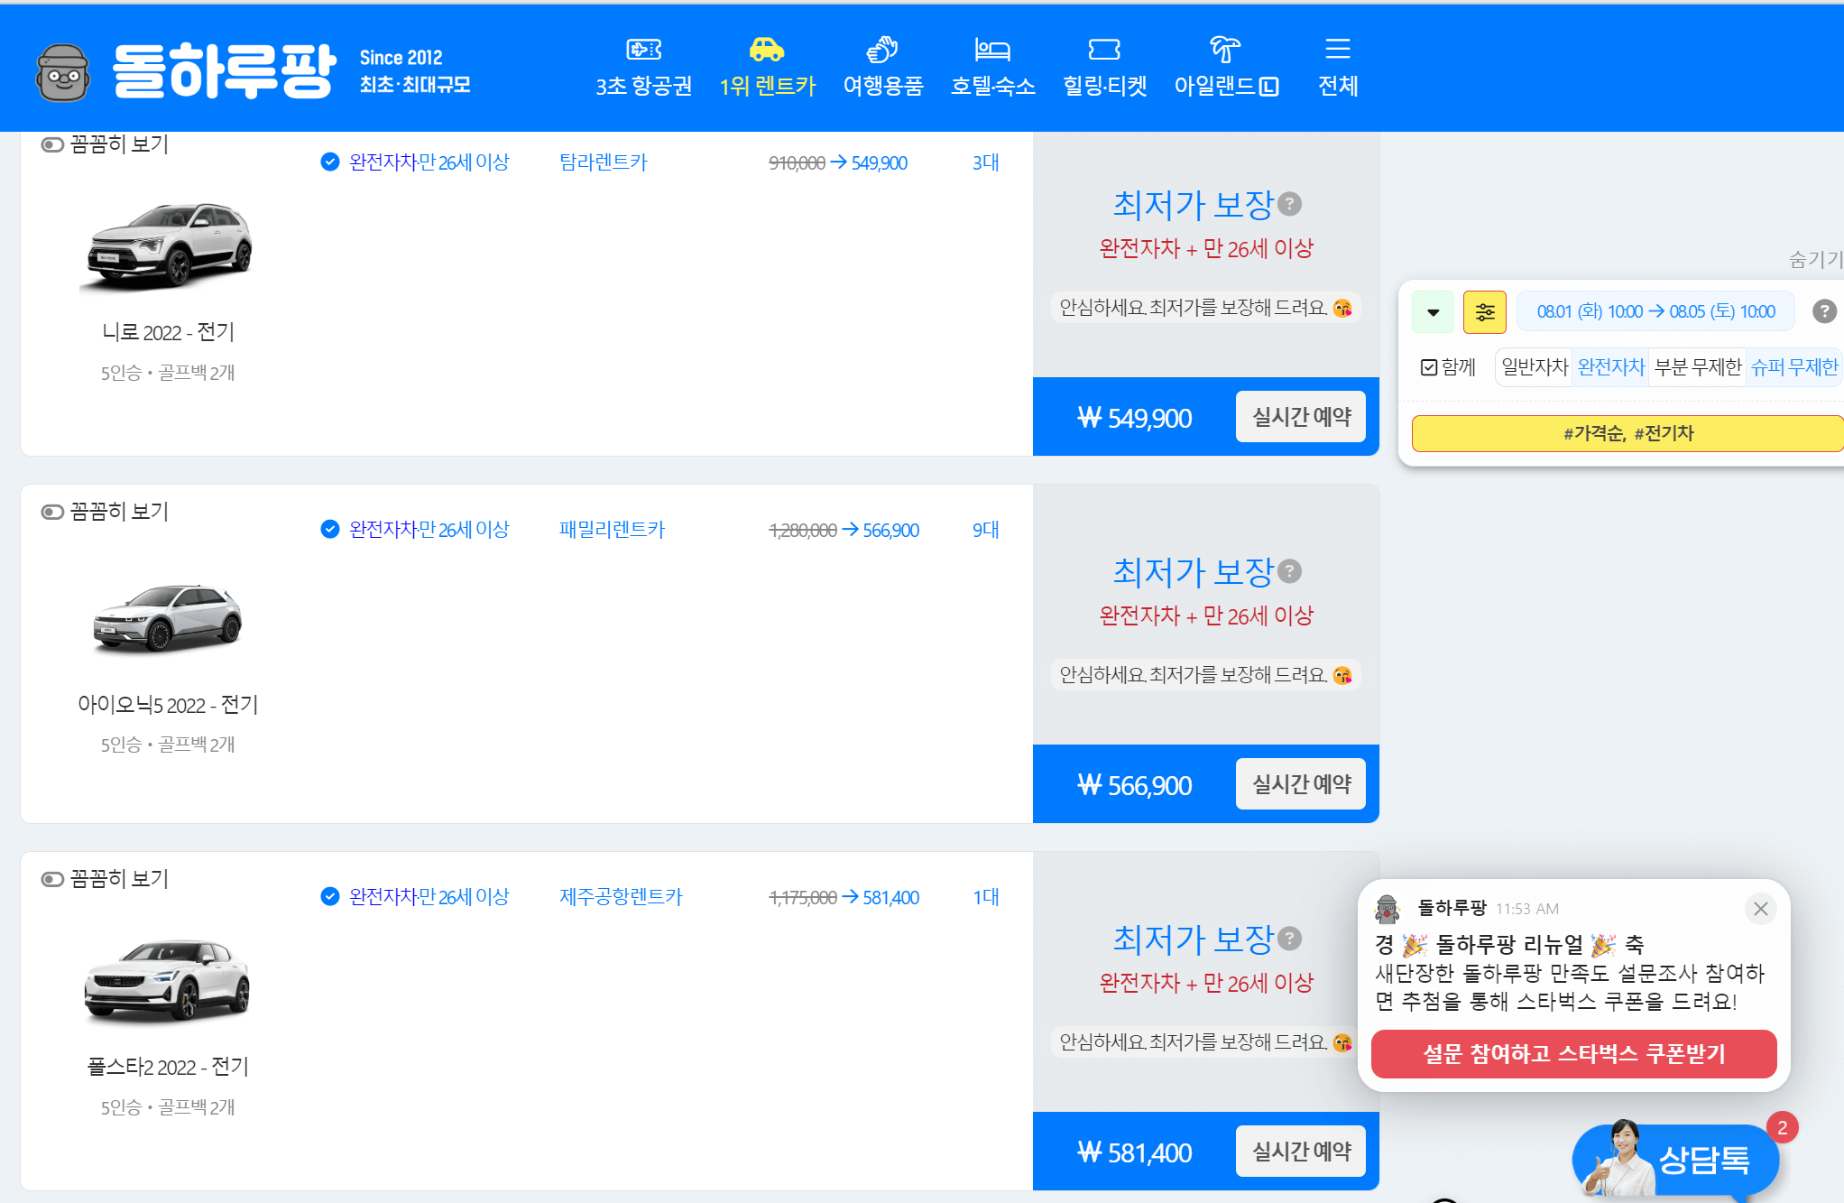Click the 1,175,000 → 581,400 price text
The height and width of the screenshot is (1203, 1844).
(844, 897)
